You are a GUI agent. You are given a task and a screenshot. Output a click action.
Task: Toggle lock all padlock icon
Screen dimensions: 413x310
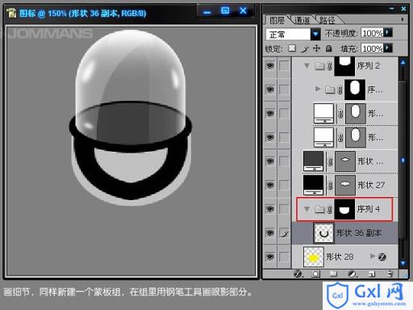328,48
